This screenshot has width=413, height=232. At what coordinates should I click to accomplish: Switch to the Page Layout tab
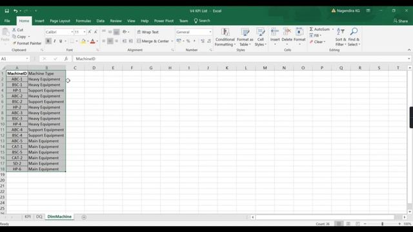60,21
